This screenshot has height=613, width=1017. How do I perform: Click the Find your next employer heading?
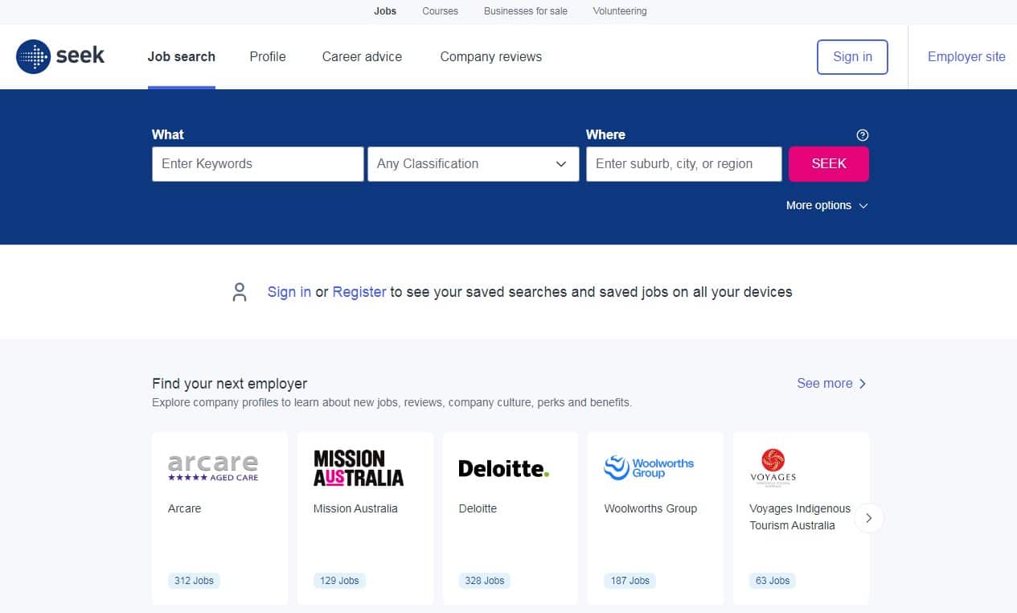tap(230, 384)
